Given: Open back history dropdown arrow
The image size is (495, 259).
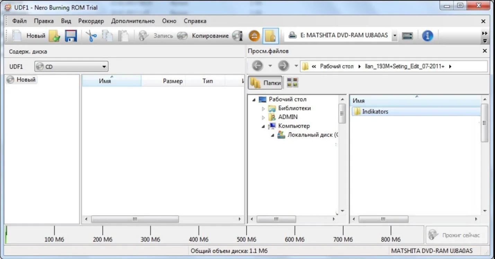Looking at the screenshot, I should [271, 66].
